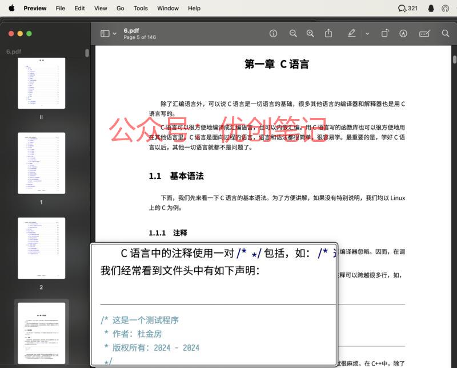The image size is (457, 368).
Task: Click the headphones icon in menu bar
Action: (445, 8)
